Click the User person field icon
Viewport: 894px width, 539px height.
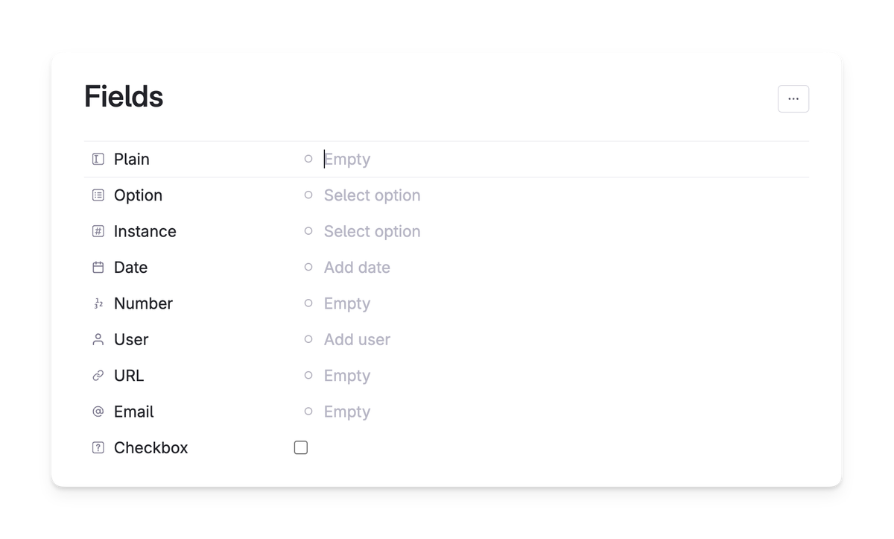pyautogui.click(x=98, y=340)
